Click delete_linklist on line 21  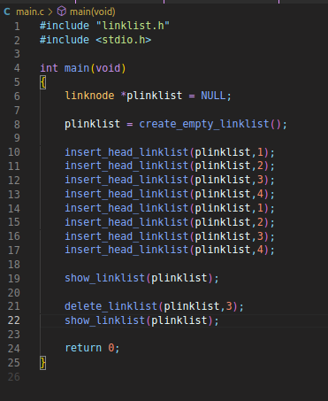[111, 306]
